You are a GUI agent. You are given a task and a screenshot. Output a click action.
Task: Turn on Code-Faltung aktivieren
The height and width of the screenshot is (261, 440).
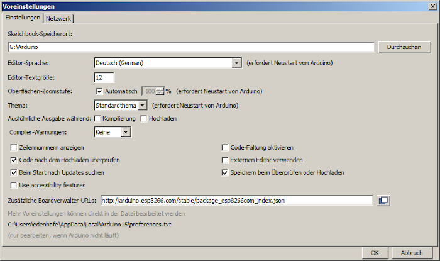point(225,147)
